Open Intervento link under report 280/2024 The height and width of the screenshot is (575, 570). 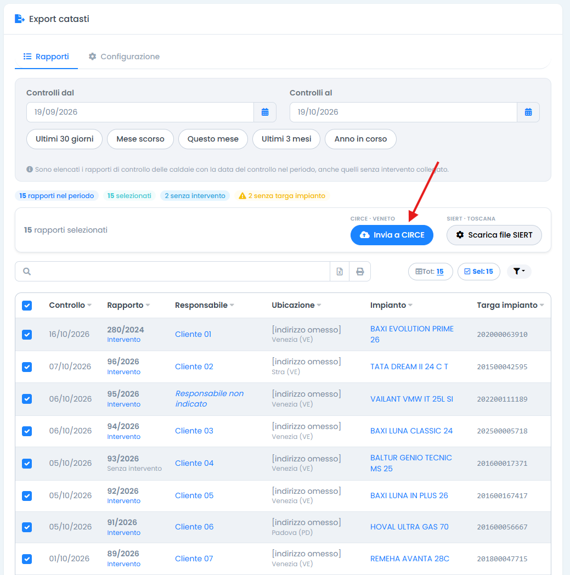pyautogui.click(x=123, y=340)
